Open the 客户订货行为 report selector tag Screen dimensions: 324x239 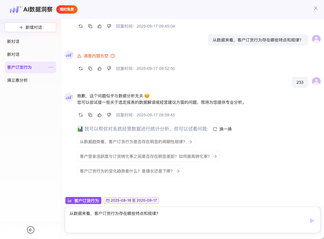[83, 200]
